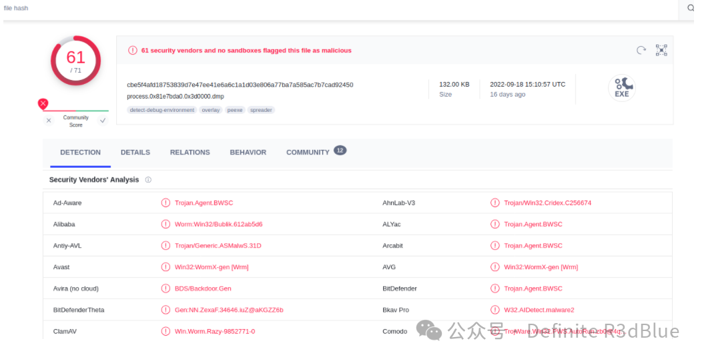The height and width of the screenshot is (359, 702).
Task: Click alert icon for AVG detection
Action: (x=494, y=267)
